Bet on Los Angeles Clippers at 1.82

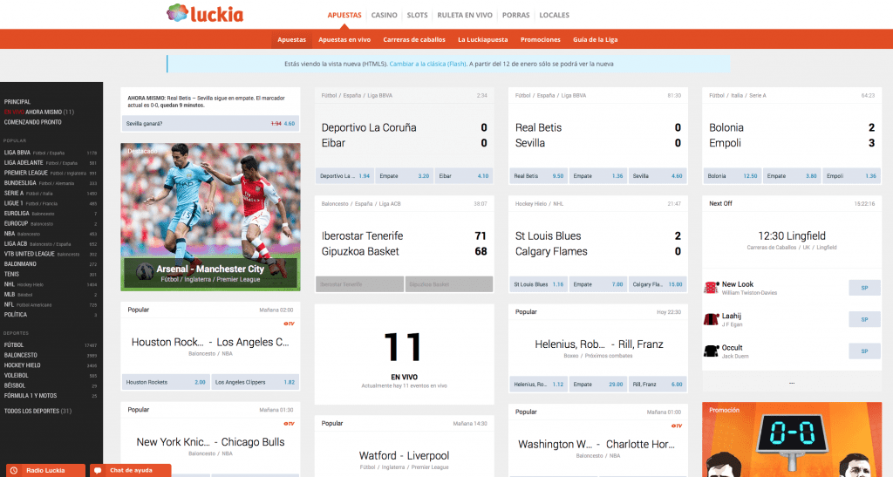(x=255, y=382)
